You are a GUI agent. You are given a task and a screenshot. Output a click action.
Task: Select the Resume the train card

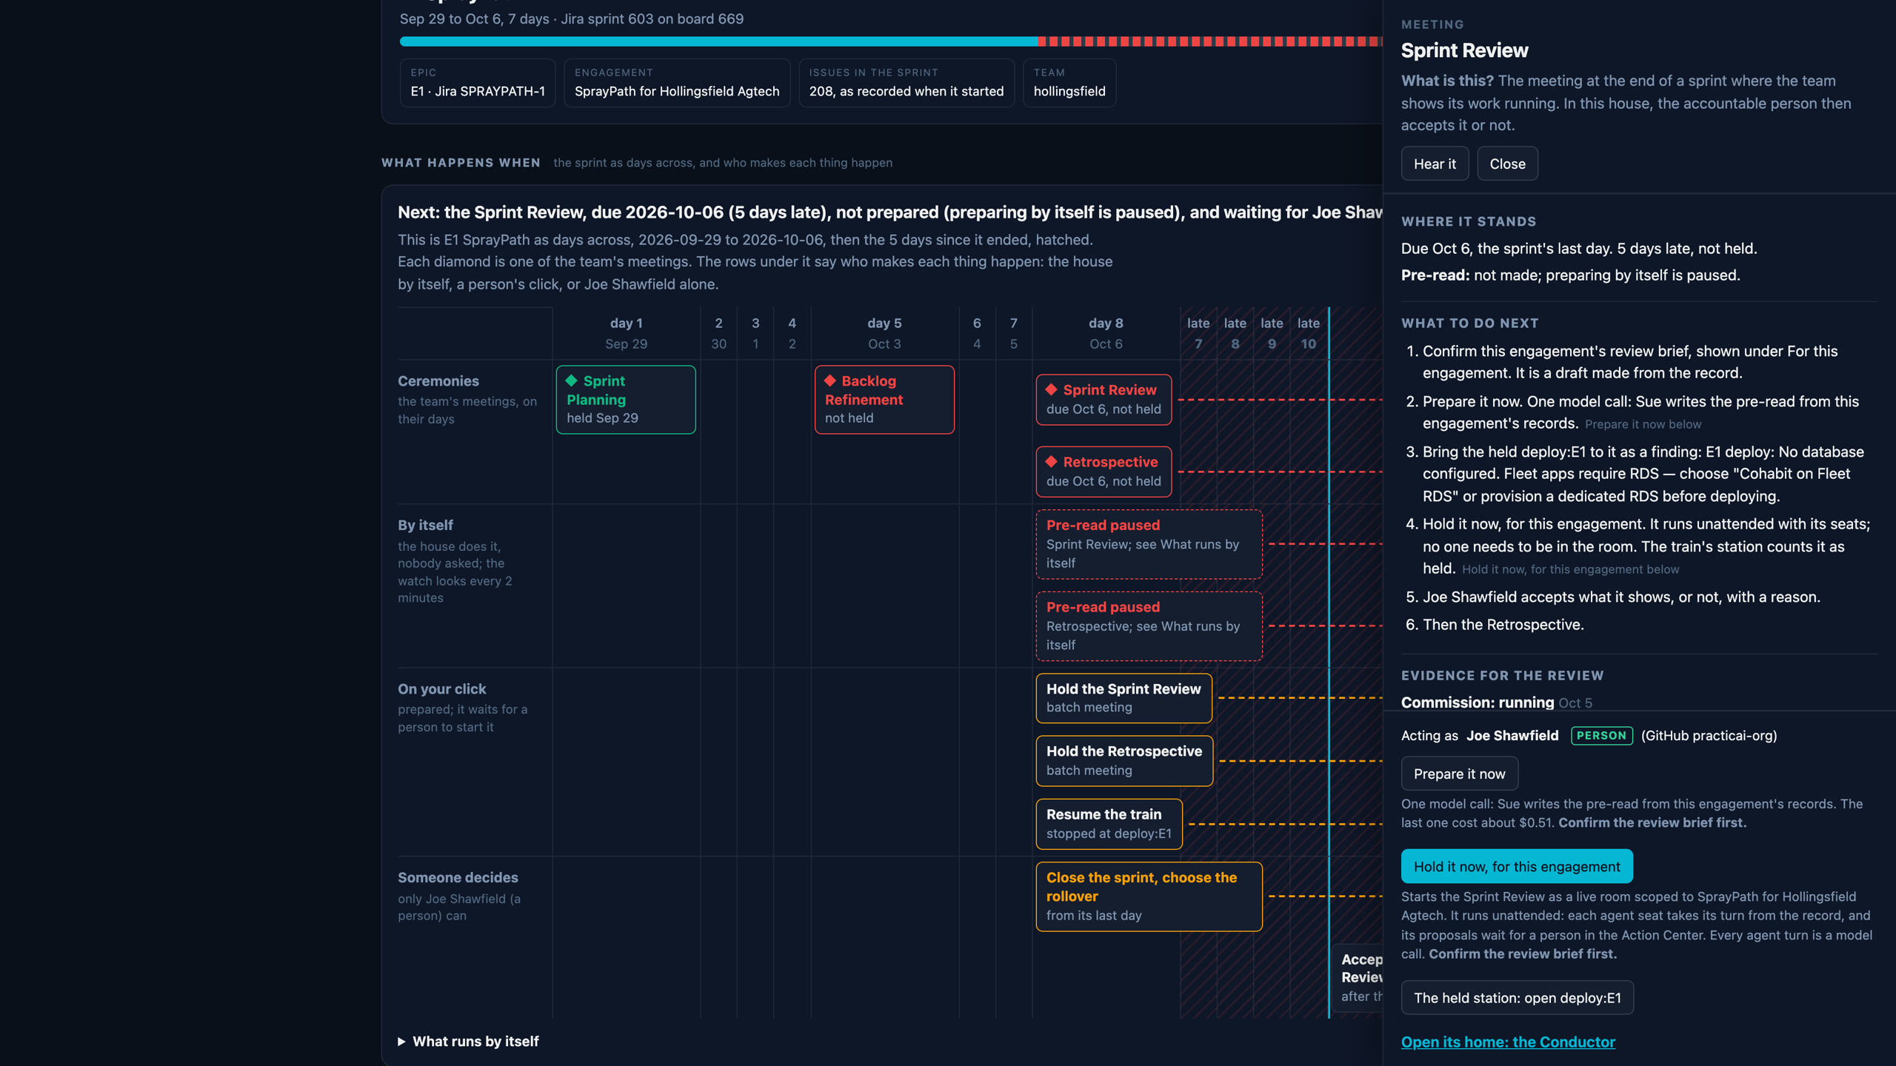[1109, 824]
